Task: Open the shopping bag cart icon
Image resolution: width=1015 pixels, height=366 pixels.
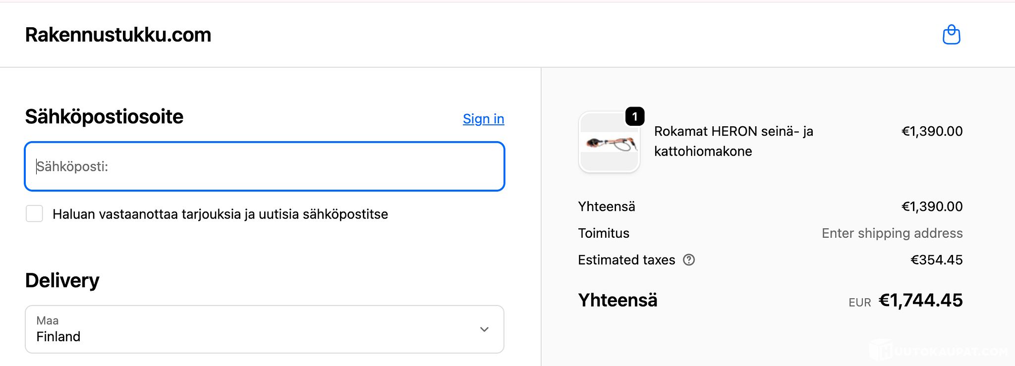Action: pos(951,35)
